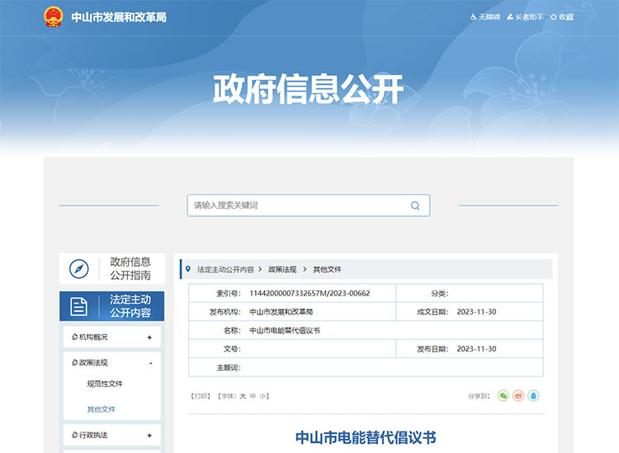Share the page to QQ
This screenshot has width=619, height=453.
click(x=533, y=396)
